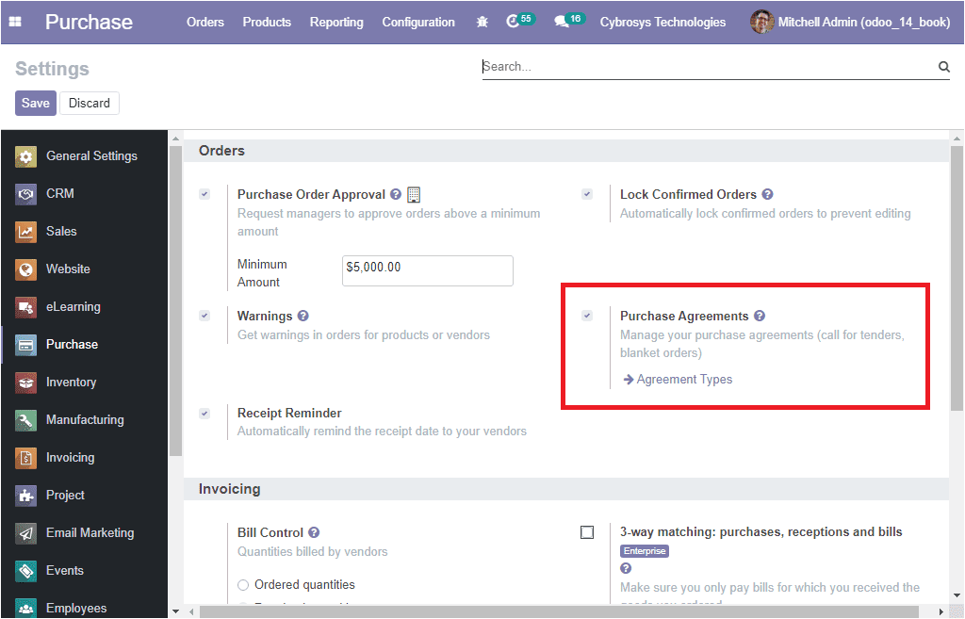
Task: Select Ordered quantities radio option
Action: (243, 584)
